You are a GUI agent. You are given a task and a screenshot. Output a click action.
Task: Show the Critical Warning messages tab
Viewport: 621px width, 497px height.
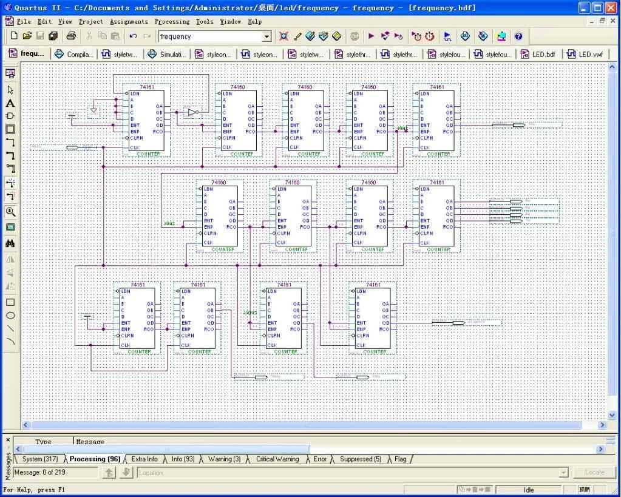277,459
